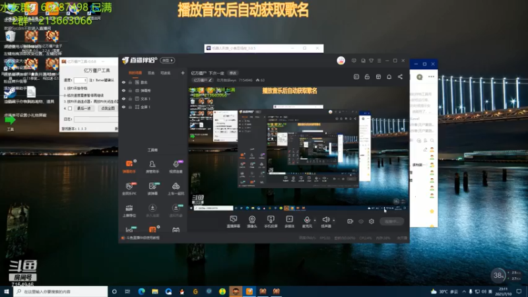Open the stream settings gear
This screenshot has height=297, width=528.
coord(372,221)
